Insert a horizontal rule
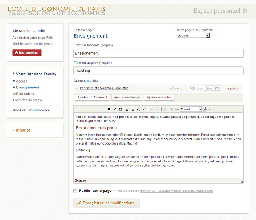256x220 pixels. point(177,109)
